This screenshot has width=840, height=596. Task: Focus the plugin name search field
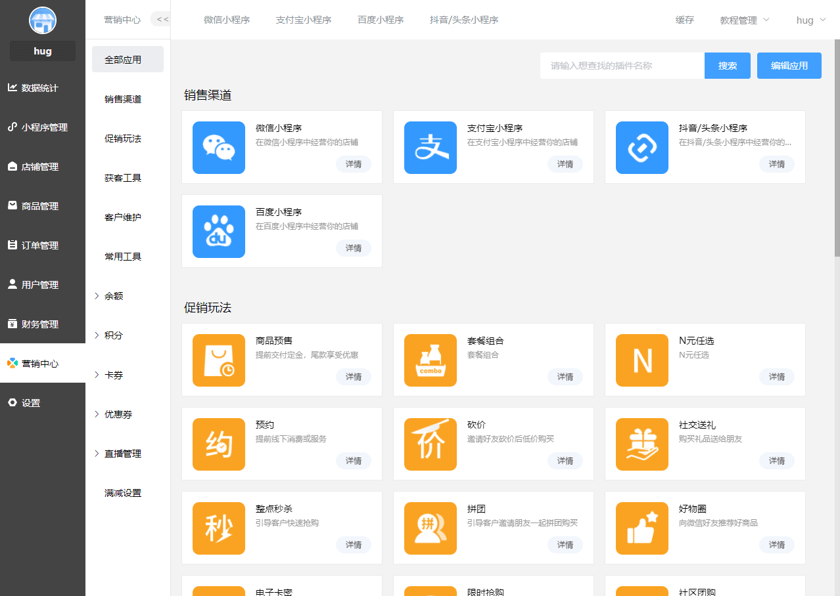622,66
